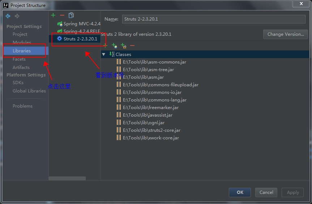Click the library list horizontal scrollbar

pyautogui.click(x=67, y=178)
